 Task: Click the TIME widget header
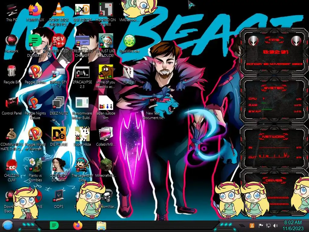274,40
